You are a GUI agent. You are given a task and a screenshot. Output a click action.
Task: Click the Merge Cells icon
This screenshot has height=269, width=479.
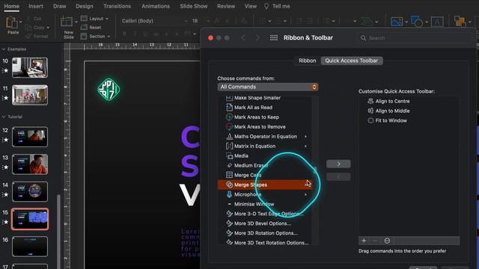coord(229,175)
